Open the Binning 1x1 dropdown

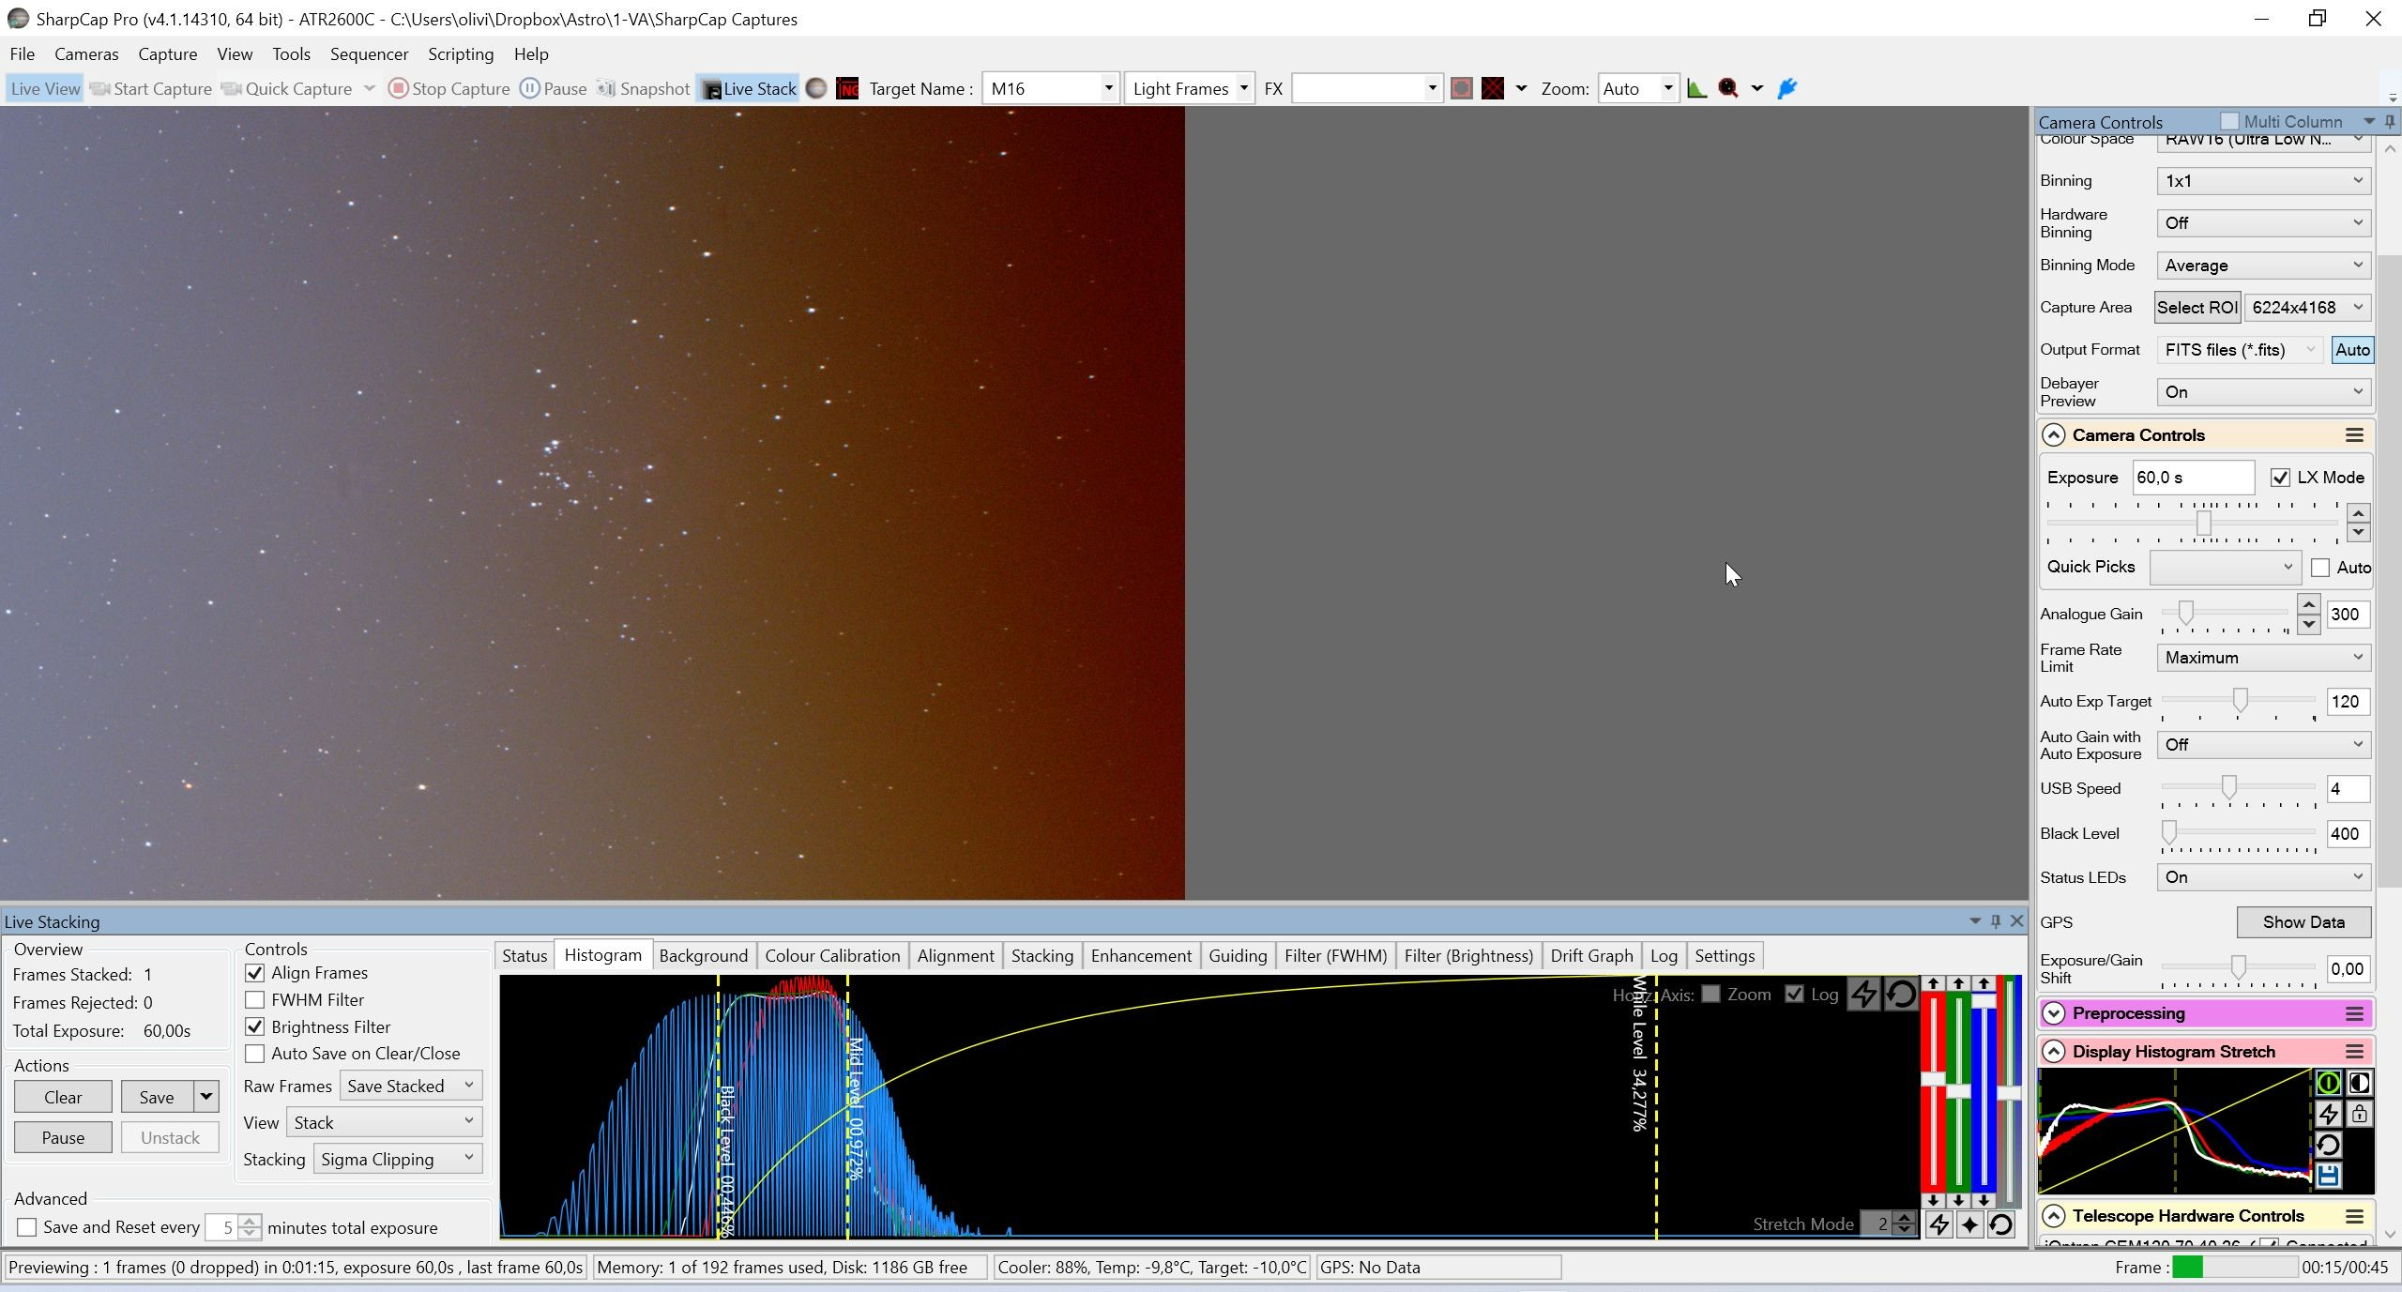click(x=2263, y=180)
